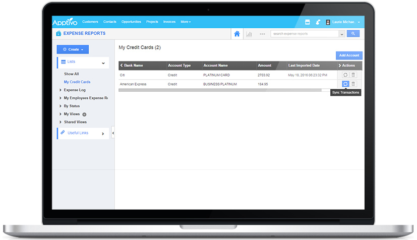Screen dimensions: 417x240
Task: Click the blue search magnifier button
Action: pyautogui.click(x=353, y=34)
